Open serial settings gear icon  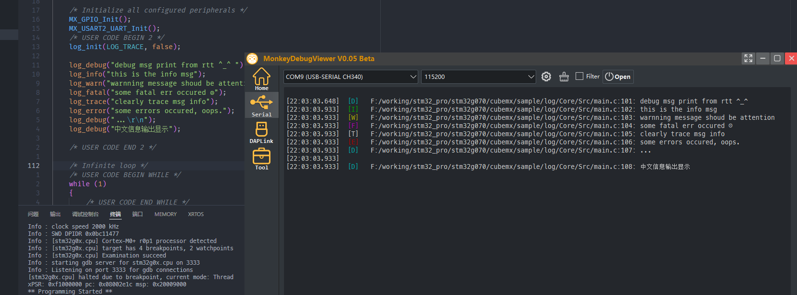click(546, 77)
